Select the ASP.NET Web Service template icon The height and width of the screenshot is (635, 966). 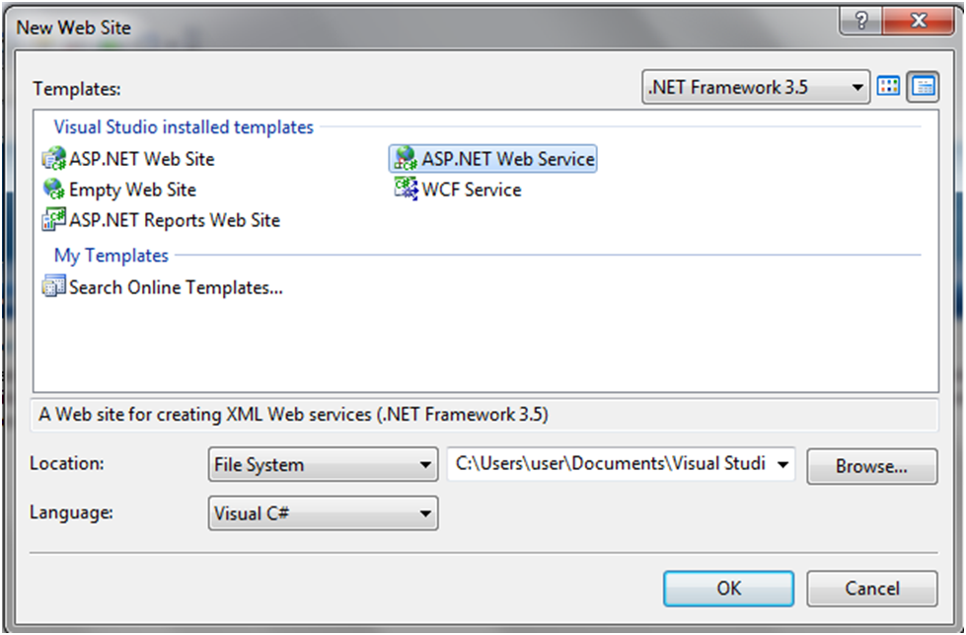click(x=405, y=159)
